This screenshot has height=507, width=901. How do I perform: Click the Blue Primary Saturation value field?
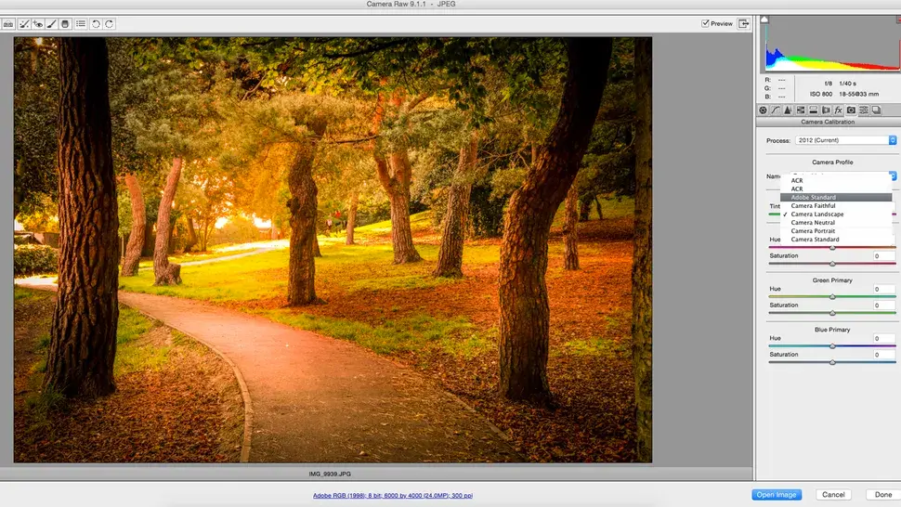pos(882,355)
